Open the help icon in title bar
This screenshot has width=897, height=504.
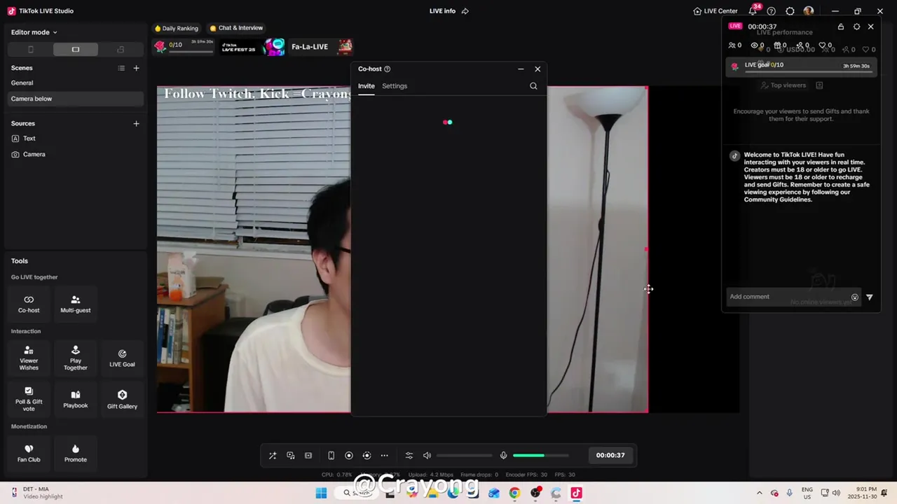(x=772, y=11)
